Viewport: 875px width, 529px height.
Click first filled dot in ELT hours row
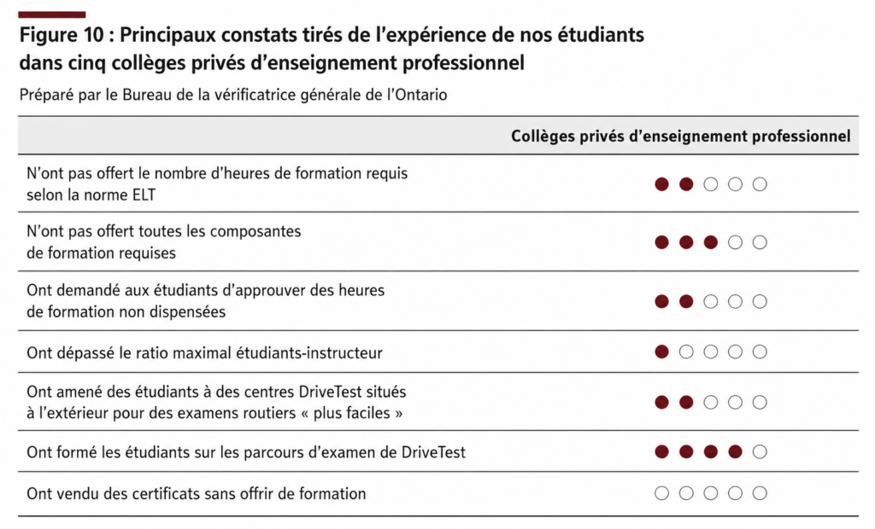[x=662, y=184]
